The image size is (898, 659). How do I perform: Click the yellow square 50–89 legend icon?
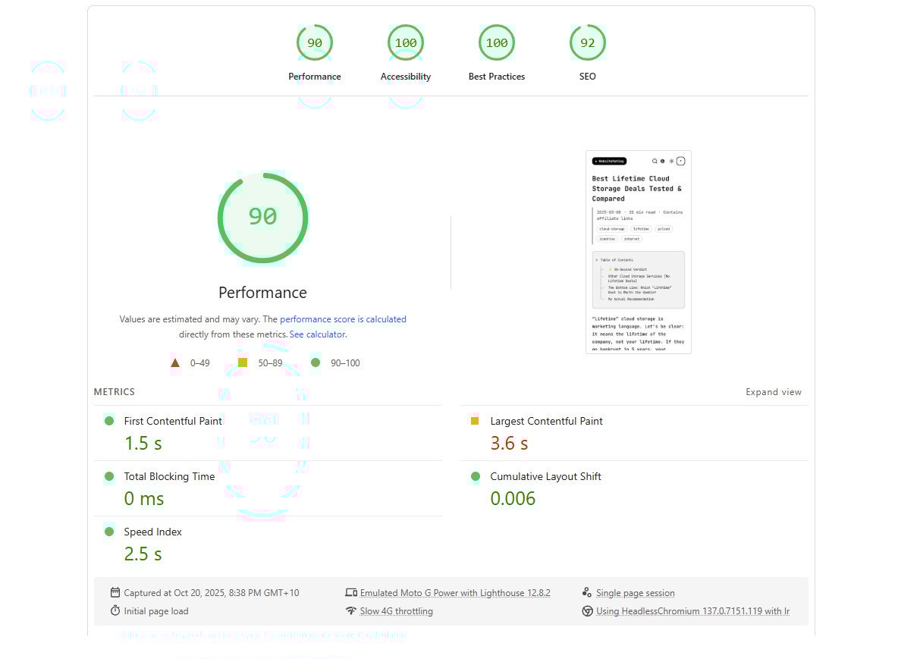[x=243, y=362]
